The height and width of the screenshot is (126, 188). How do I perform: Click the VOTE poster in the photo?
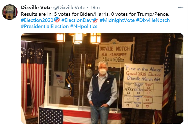click(60, 79)
